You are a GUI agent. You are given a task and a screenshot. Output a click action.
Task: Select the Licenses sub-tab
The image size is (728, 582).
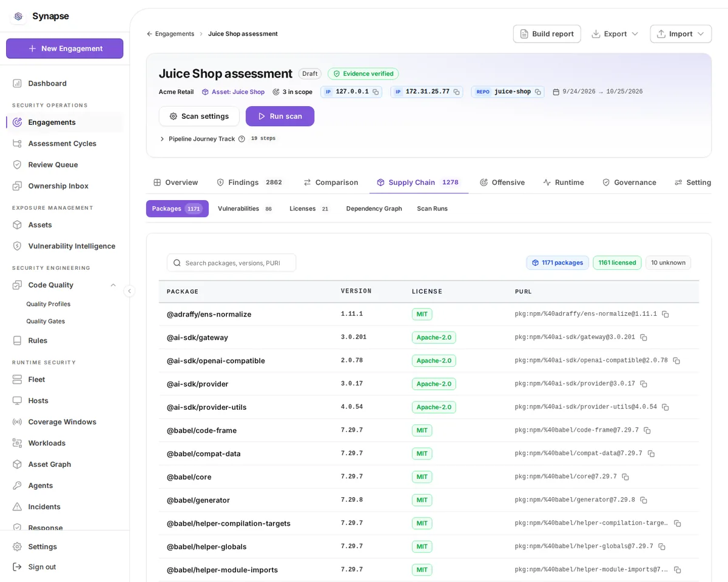pos(309,209)
